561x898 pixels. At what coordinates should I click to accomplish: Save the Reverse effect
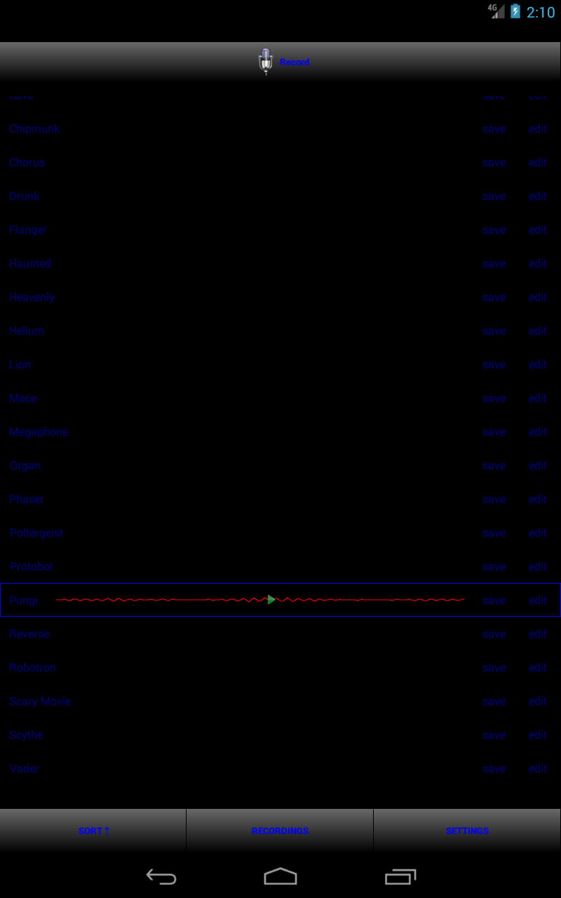[494, 634]
